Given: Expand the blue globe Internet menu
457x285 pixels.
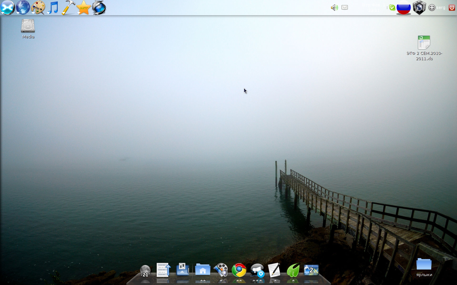Looking at the screenshot, I should pos(23,8).
